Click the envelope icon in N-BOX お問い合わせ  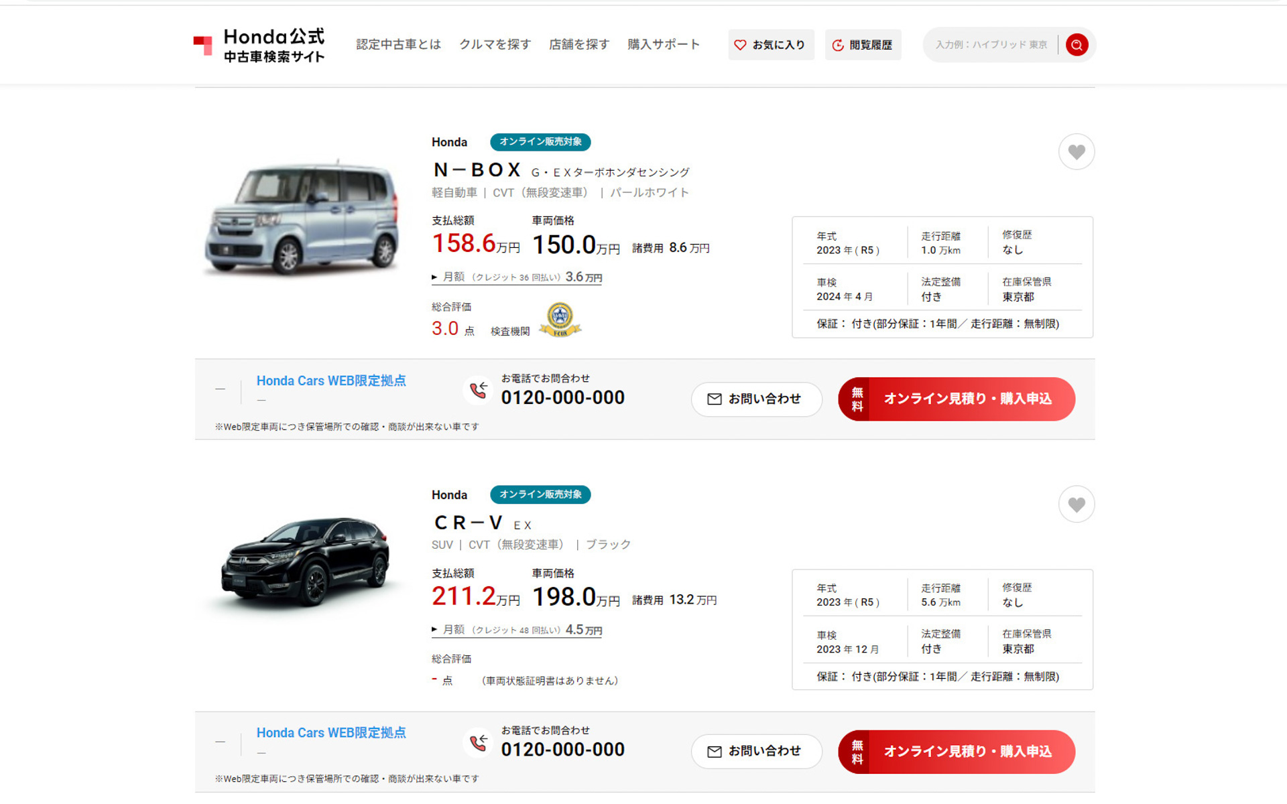pos(714,399)
